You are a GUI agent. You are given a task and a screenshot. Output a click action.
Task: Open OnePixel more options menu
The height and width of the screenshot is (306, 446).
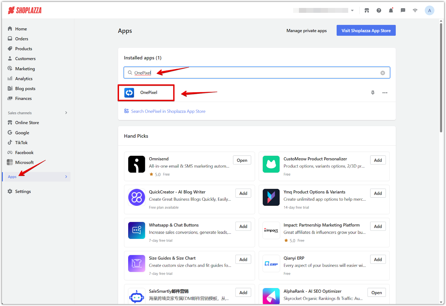(385, 93)
